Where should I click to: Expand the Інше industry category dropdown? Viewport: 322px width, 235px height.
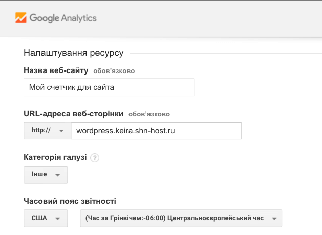click(46, 175)
